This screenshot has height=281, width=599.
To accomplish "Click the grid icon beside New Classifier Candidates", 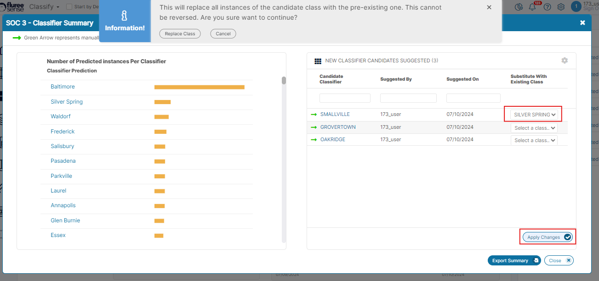I will [x=318, y=61].
